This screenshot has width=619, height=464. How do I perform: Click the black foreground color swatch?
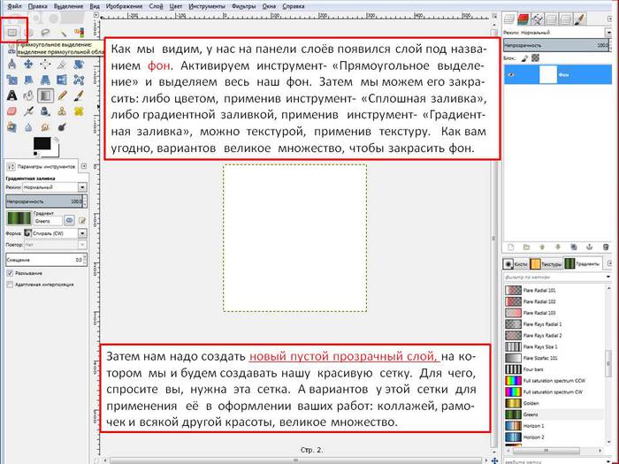coord(42,143)
